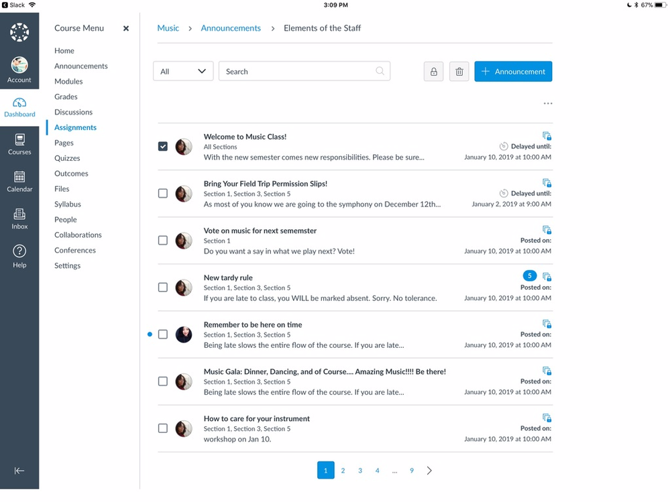Close the Course Menu with X icon
670x502 pixels.
coord(126,29)
